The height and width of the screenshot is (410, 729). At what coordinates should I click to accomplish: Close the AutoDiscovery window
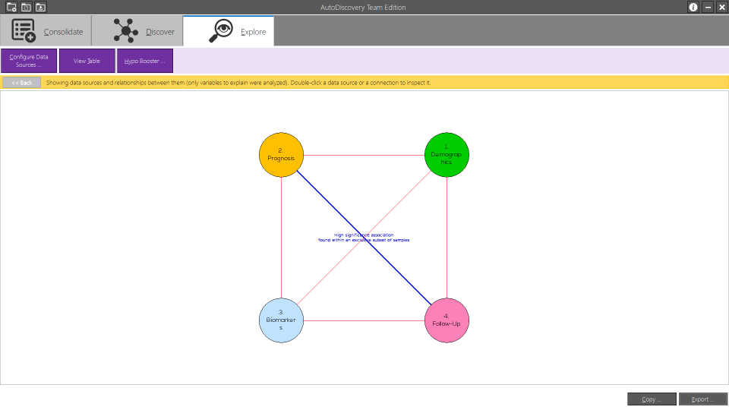click(x=721, y=7)
